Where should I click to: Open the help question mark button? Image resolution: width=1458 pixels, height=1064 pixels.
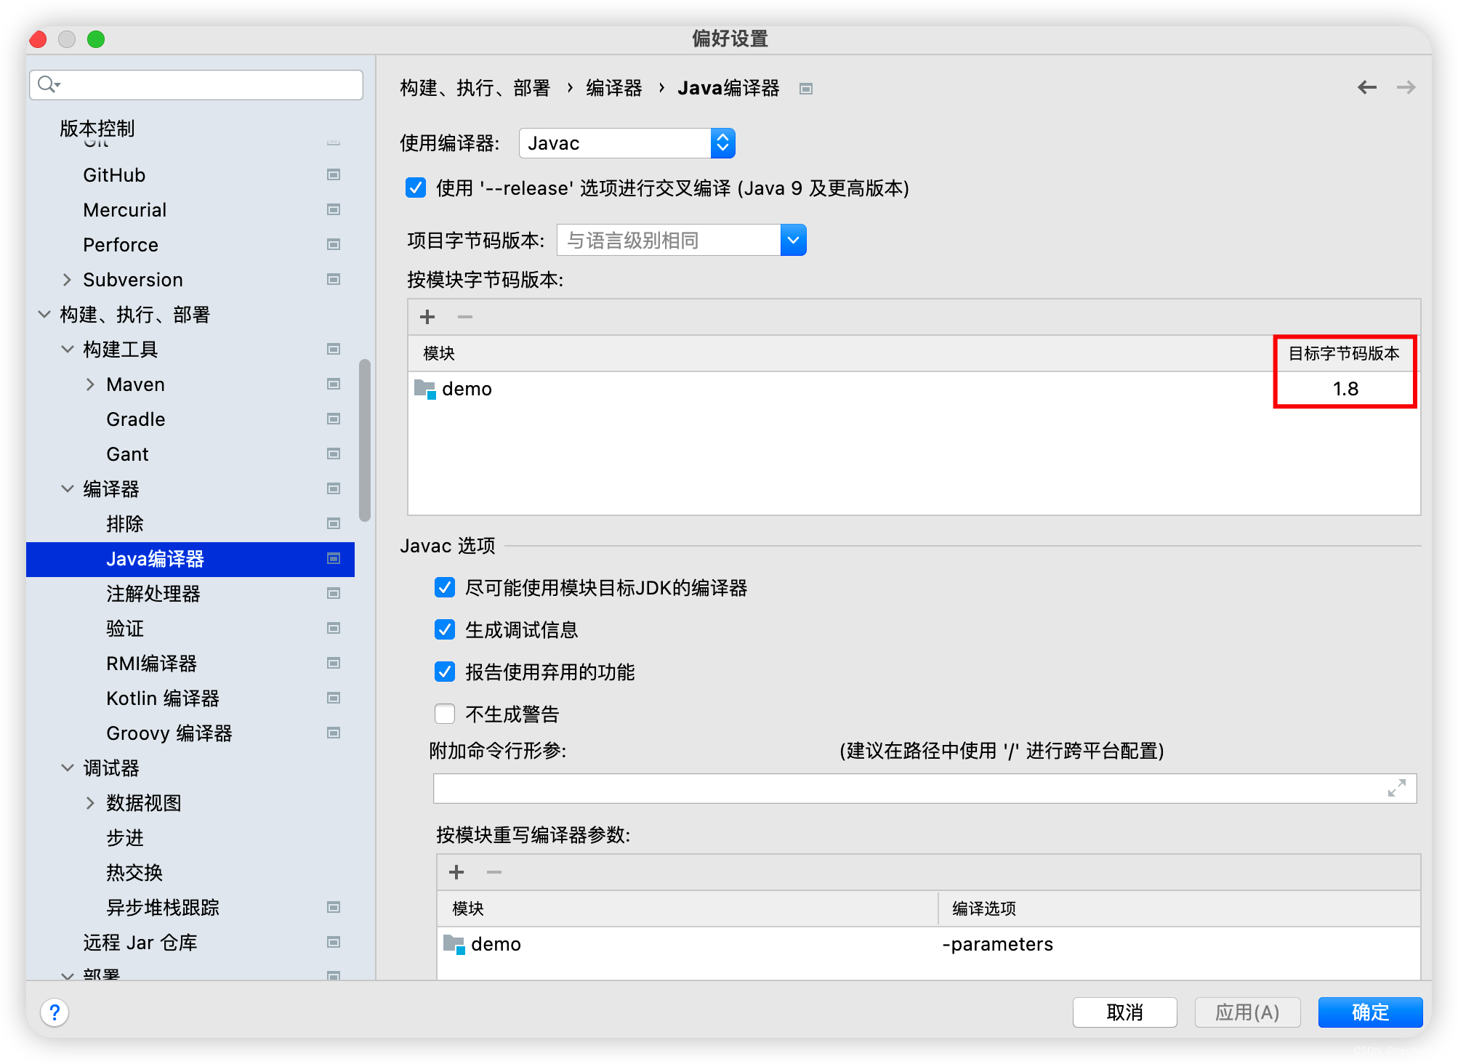[x=55, y=1012]
